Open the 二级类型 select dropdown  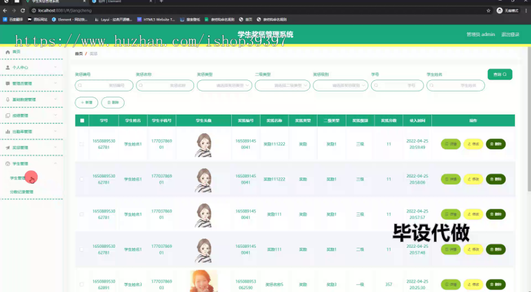tap(283, 86)
